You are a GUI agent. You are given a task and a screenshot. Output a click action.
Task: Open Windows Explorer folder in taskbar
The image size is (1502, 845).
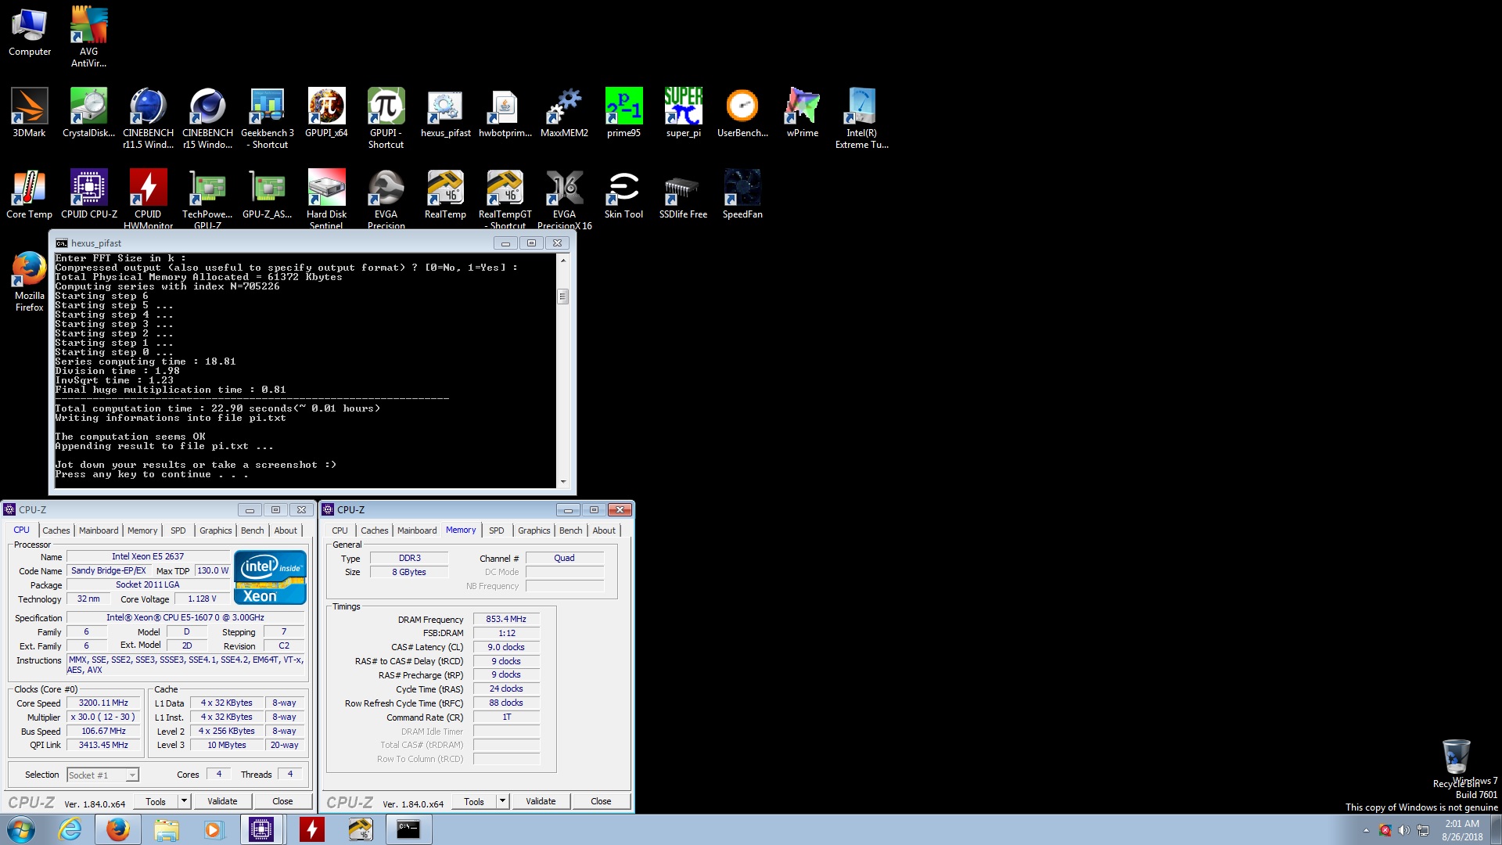pos(166,829)
